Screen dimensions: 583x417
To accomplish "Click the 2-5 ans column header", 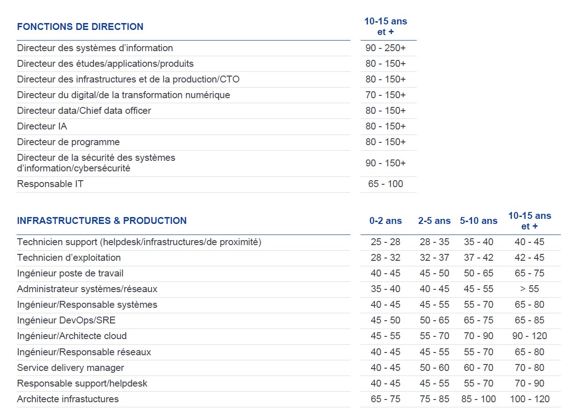I will tap(434, 221).
